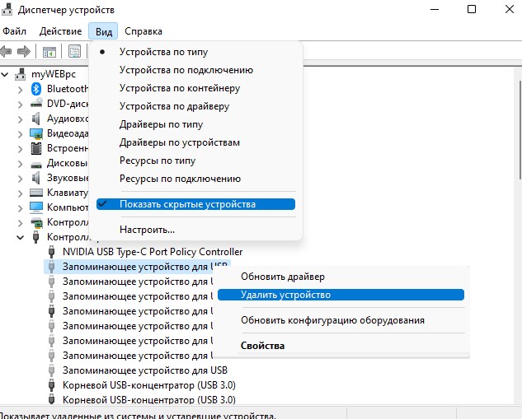This screenshot has width=522, height=419.
Task: Select the myWEBpc root entry
Action: tap(54, 74)
